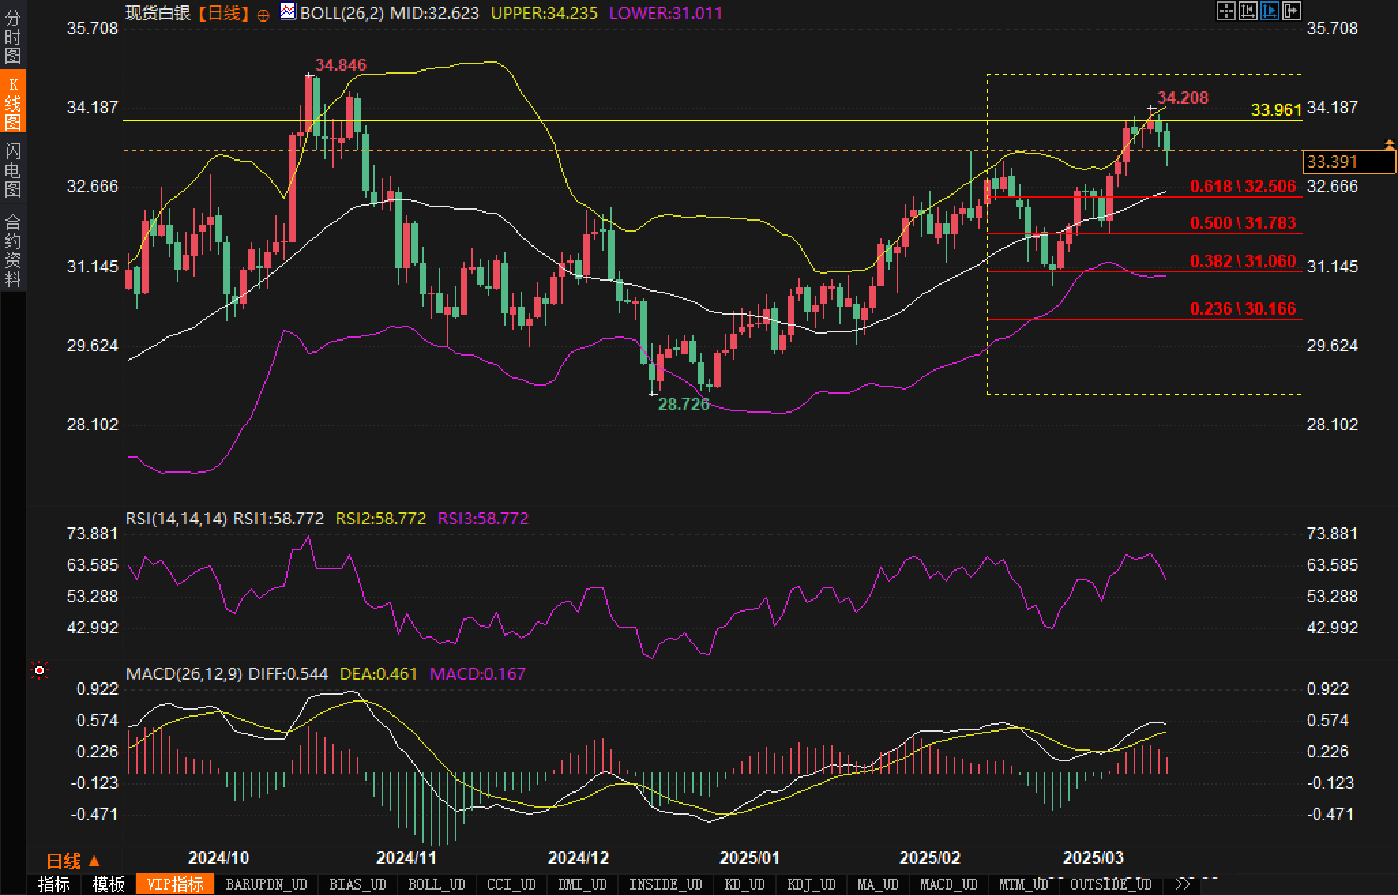Screen dimensions: 1398x895
Task: Apply the OUTSIDE_UD indicator
Action: [x=1110, y=884]
